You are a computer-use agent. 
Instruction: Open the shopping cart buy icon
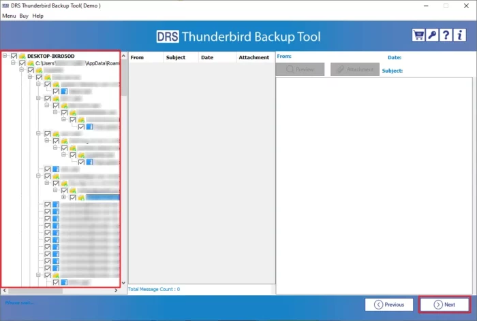(x=418, y=35)
